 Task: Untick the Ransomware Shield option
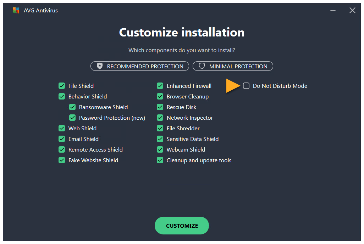72,107
